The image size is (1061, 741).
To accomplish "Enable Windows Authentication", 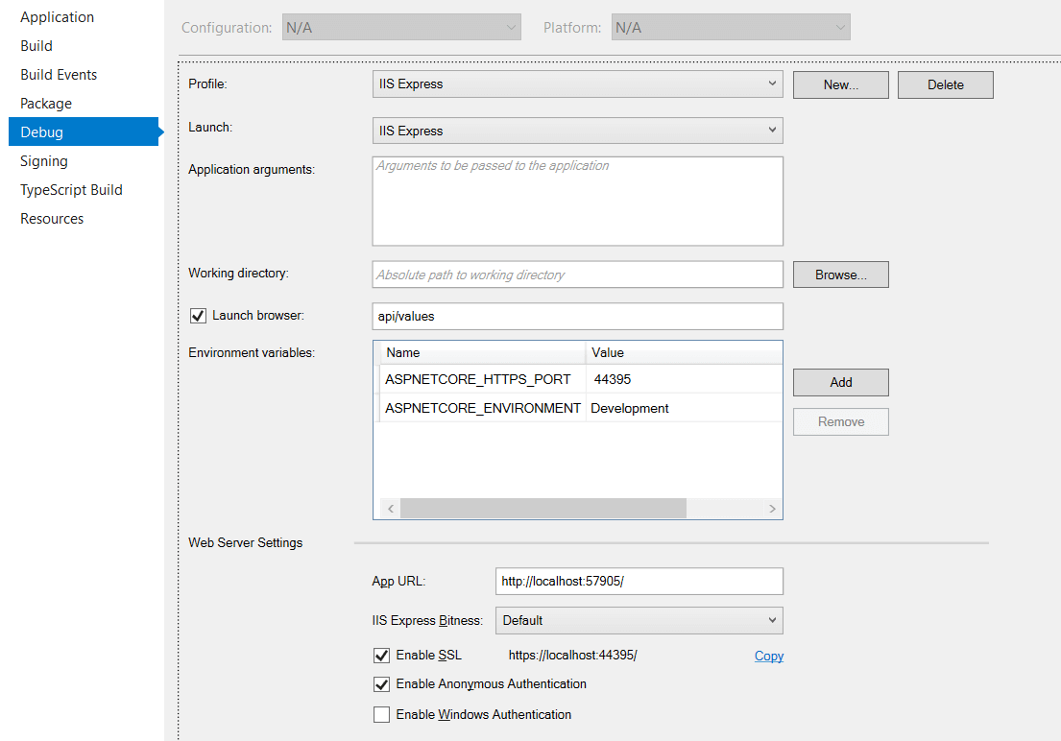I will (x=381, y=714).
